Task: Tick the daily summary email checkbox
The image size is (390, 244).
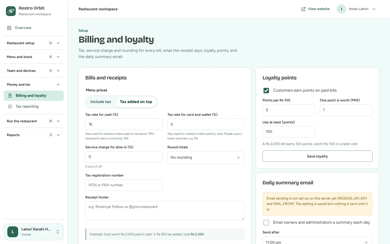Action: click(x=266, y=223)
